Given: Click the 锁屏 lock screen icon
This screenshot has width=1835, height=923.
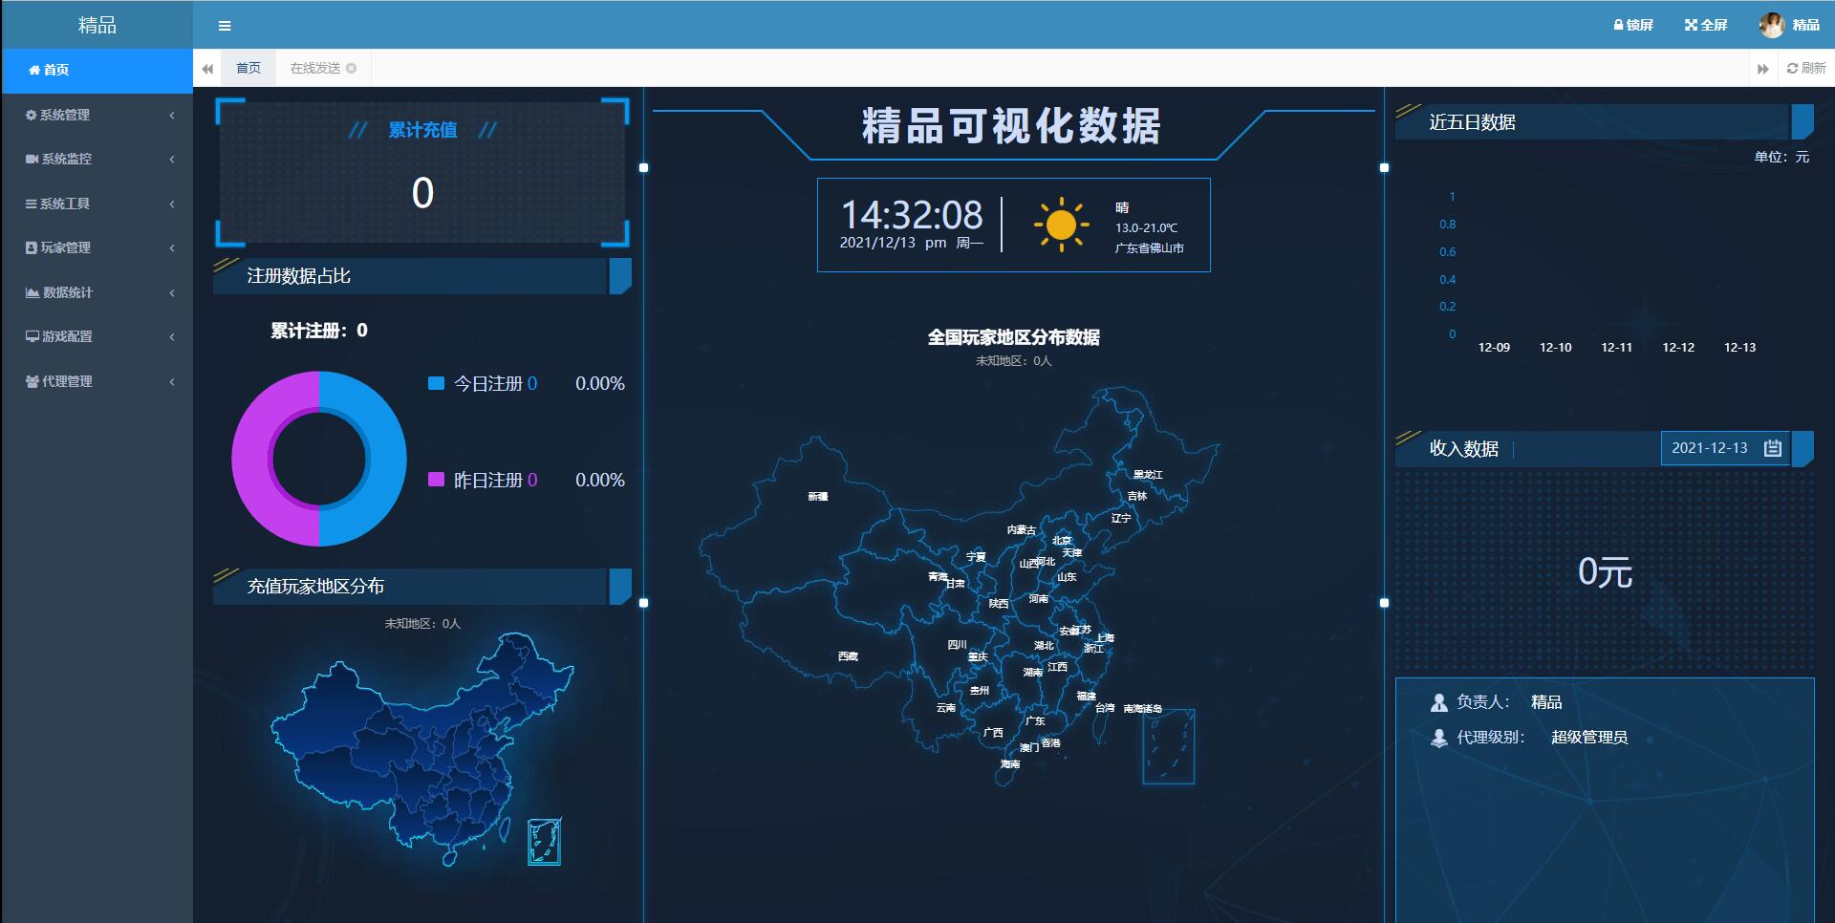Looking at the screenshot, I should coord(1617,25).
